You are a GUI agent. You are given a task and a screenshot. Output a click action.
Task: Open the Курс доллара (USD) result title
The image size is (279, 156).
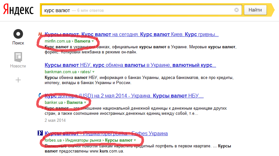click(124, 96)
